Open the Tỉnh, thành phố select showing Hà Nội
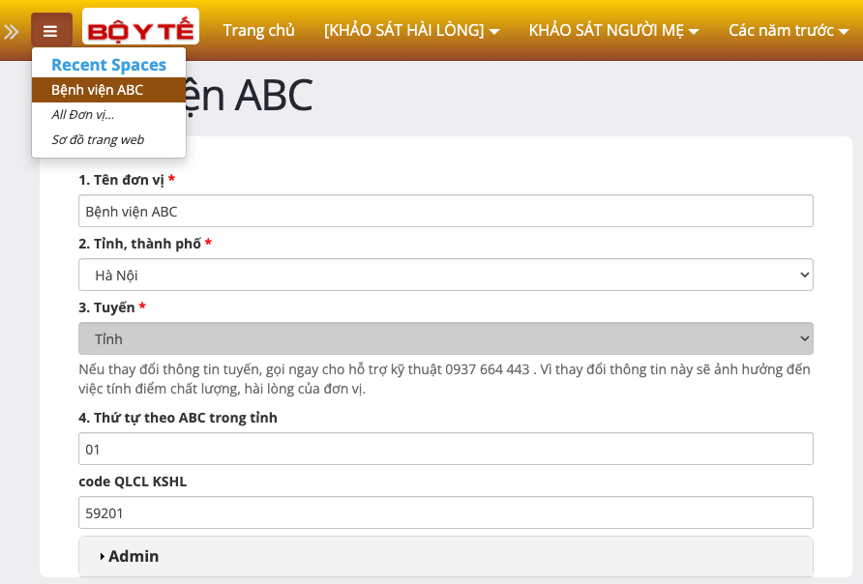 [445, 275]
